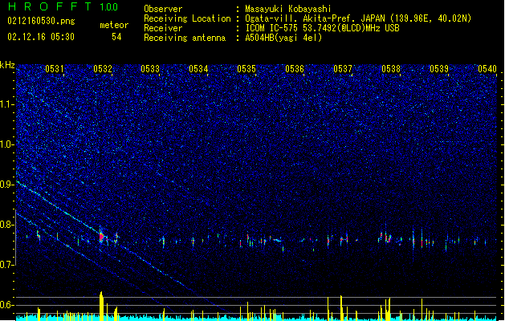
Task: Click the 0531 time marker
Action: pos(54,69)
